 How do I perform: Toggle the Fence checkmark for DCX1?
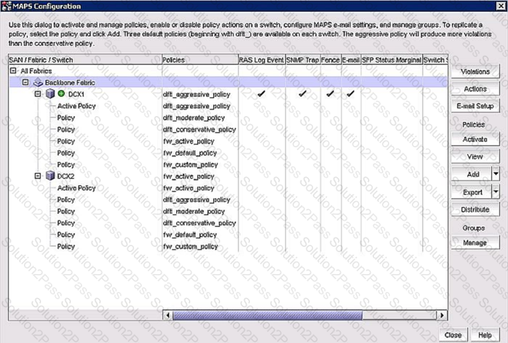click(330, 94)
